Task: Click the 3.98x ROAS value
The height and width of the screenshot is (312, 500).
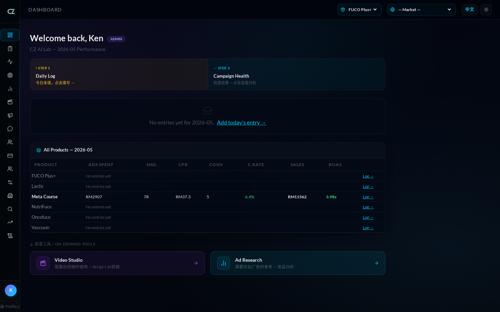Action: click(x=331, y=197)
